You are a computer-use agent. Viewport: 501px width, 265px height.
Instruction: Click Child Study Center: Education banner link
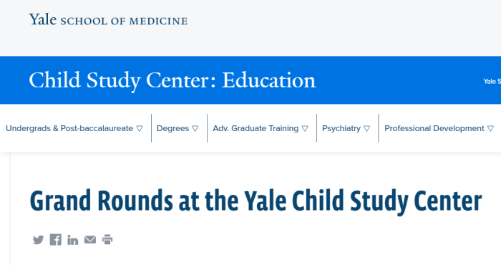172,80
